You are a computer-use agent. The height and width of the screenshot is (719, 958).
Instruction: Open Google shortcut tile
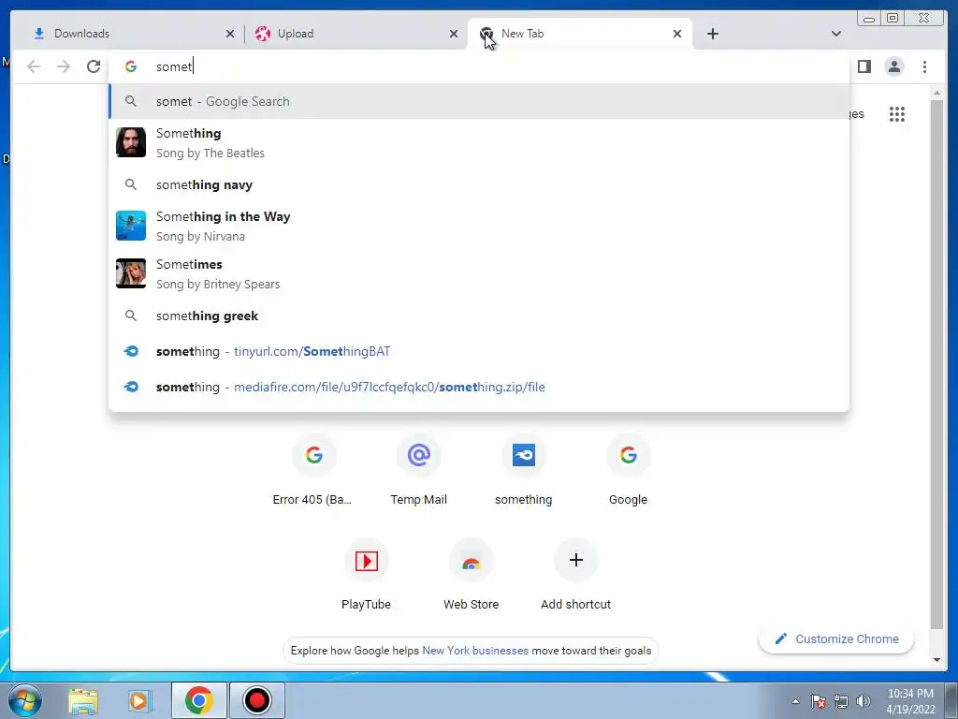pyautogui.click(x=628, y=471)
